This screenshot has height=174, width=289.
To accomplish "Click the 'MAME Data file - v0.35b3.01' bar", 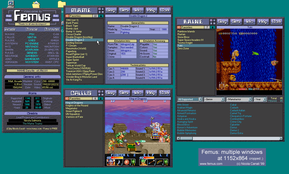I will tap(32, 70).
